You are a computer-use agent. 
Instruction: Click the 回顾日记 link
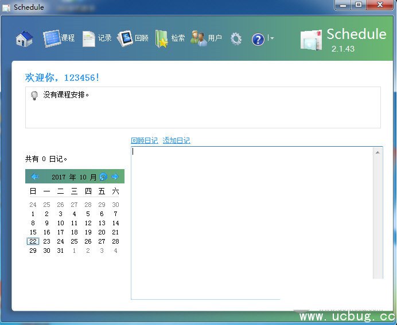coord(144,140)
